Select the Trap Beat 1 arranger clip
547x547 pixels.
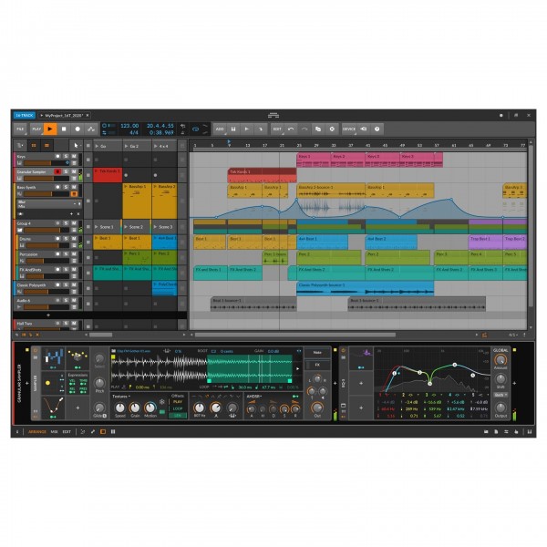pos(485,242)
